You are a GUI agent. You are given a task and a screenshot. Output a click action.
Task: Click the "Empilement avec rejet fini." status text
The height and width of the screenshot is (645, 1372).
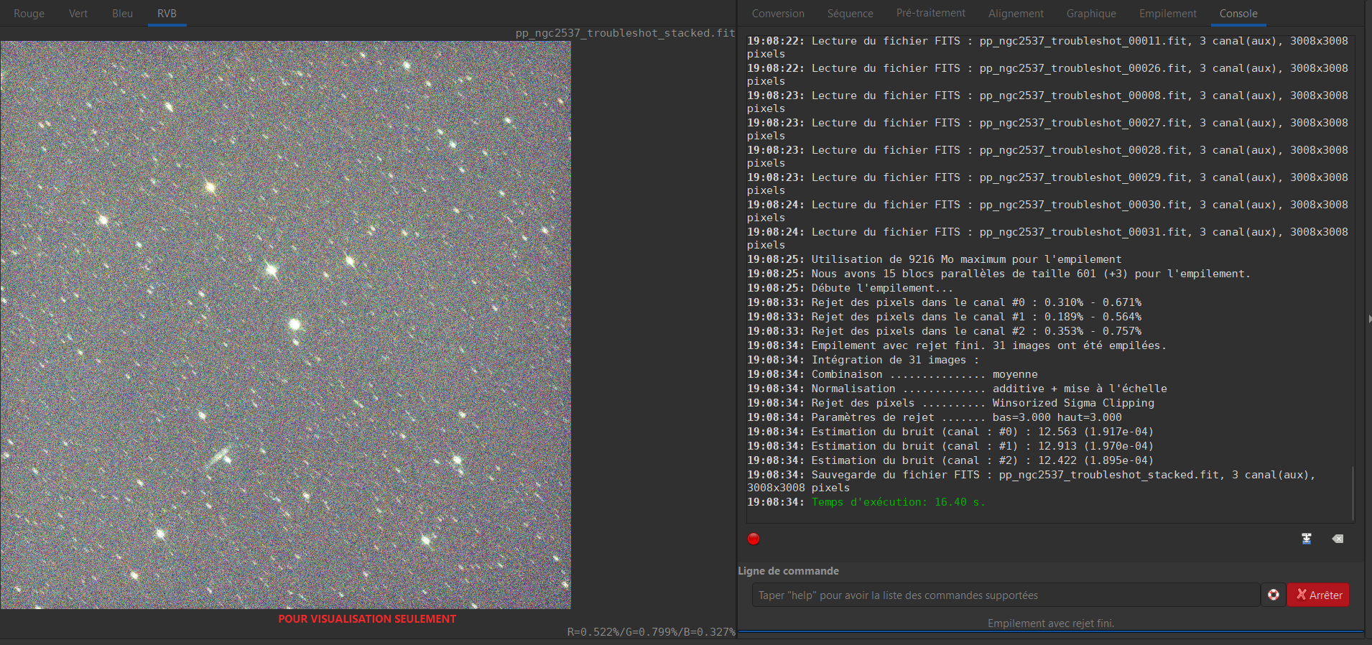point(1051,623)
